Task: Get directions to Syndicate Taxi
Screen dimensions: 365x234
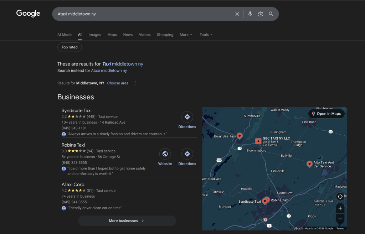Action: coord(187,117)
